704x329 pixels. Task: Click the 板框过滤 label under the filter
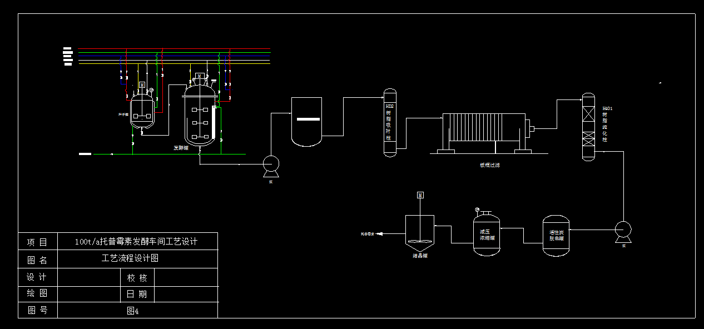490,165
